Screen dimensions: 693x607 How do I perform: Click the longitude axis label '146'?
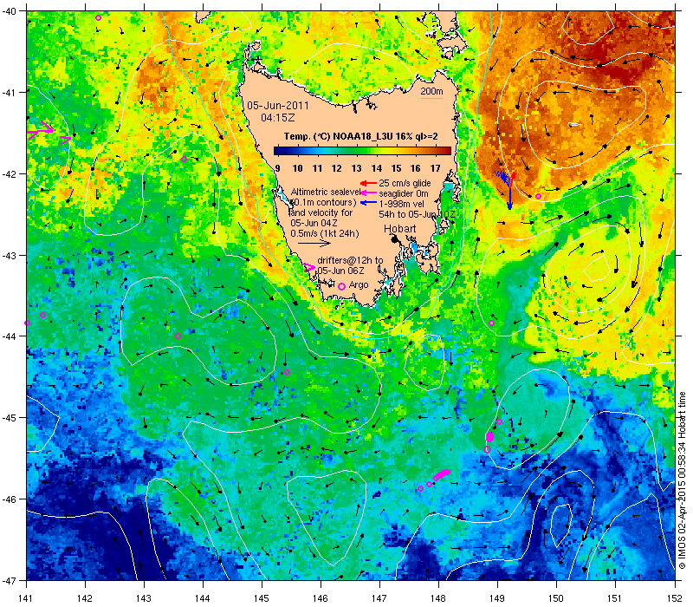point(321,598)
